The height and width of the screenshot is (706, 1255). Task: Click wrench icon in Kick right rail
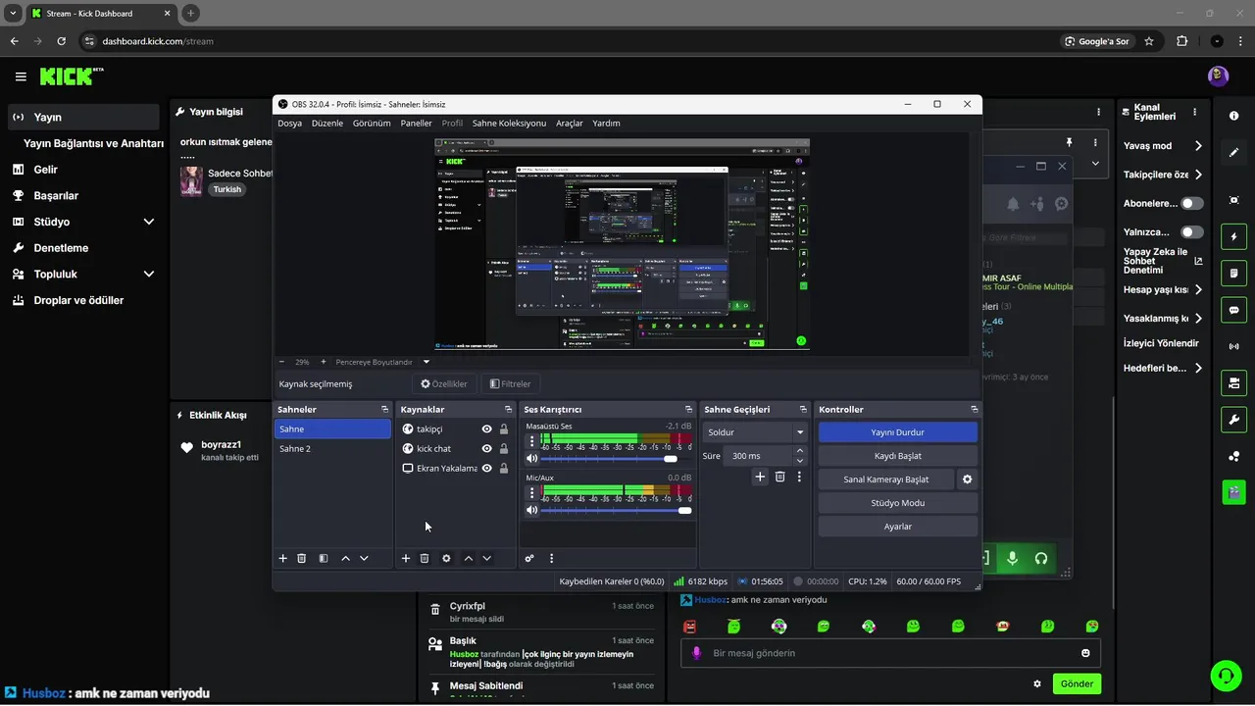1233,420
